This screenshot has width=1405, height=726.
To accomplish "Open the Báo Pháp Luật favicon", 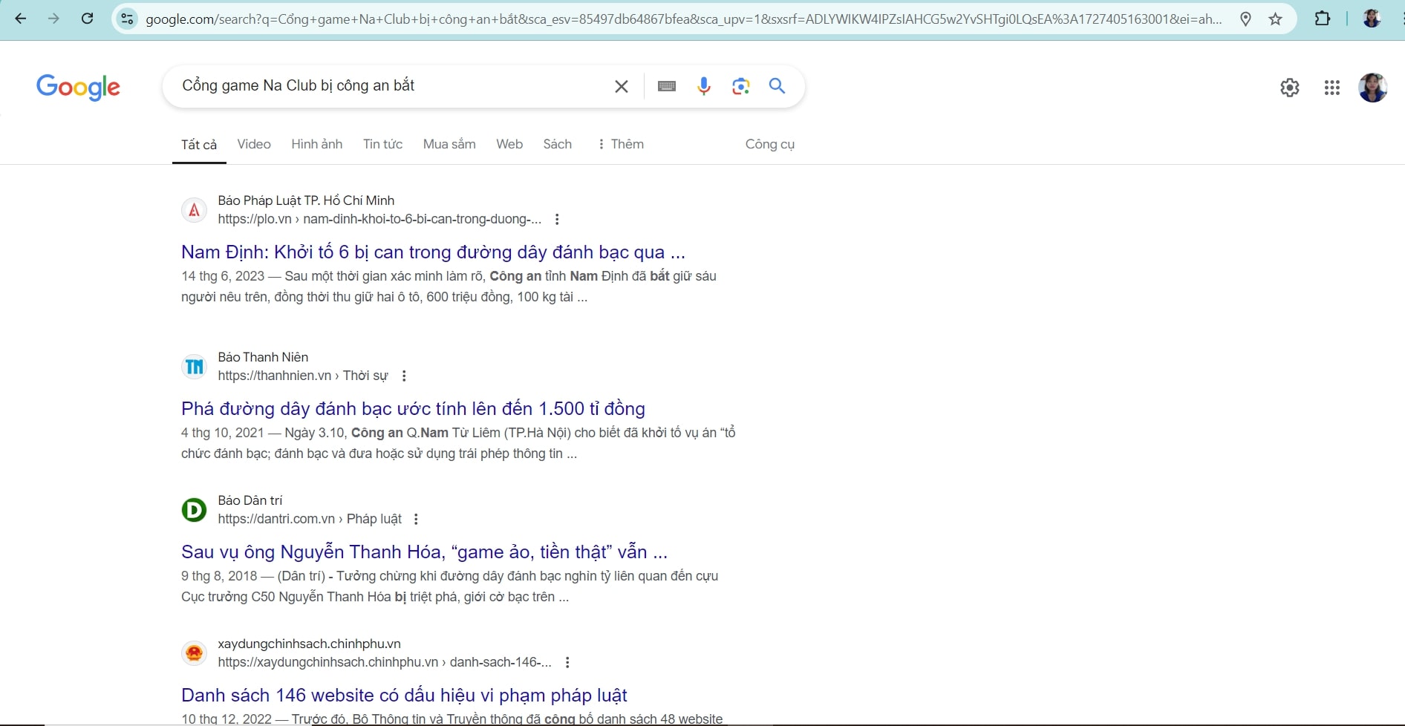I will tap(194, 210).
